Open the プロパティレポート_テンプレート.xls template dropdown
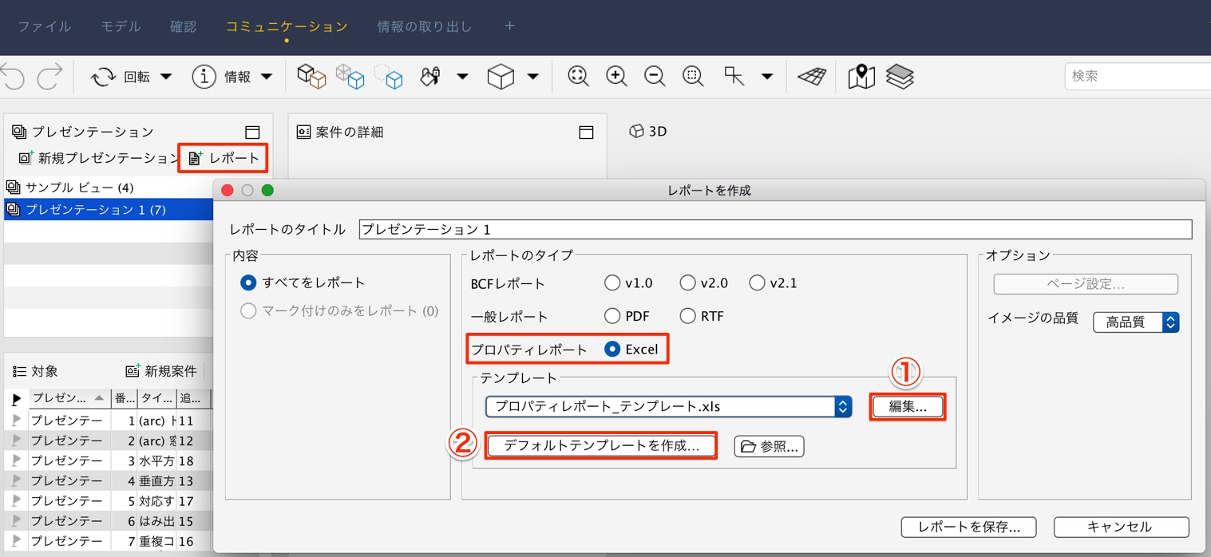 point(669,406)
